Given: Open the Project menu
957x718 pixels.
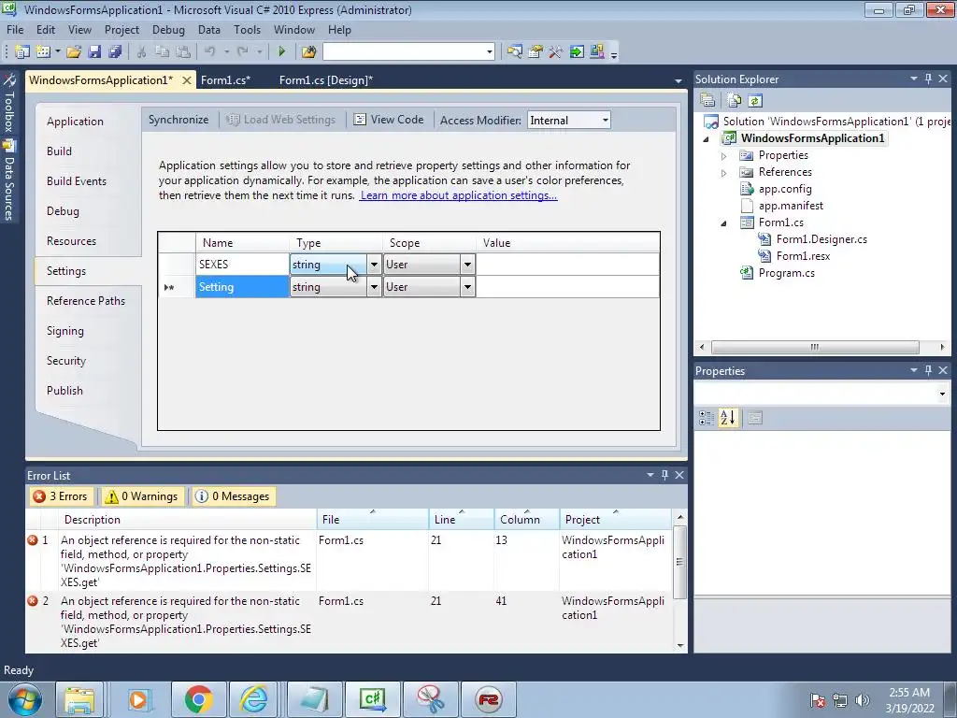Looking at the screenshot, I should pyautogui.click(x=121, y=29).
